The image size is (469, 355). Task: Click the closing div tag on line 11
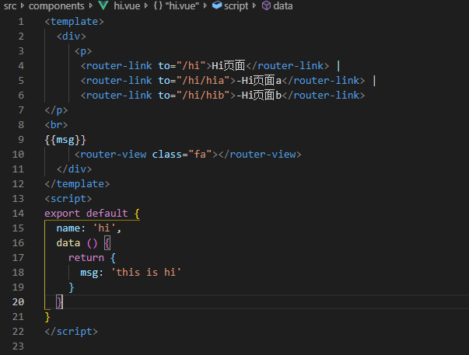click(74, 169)
